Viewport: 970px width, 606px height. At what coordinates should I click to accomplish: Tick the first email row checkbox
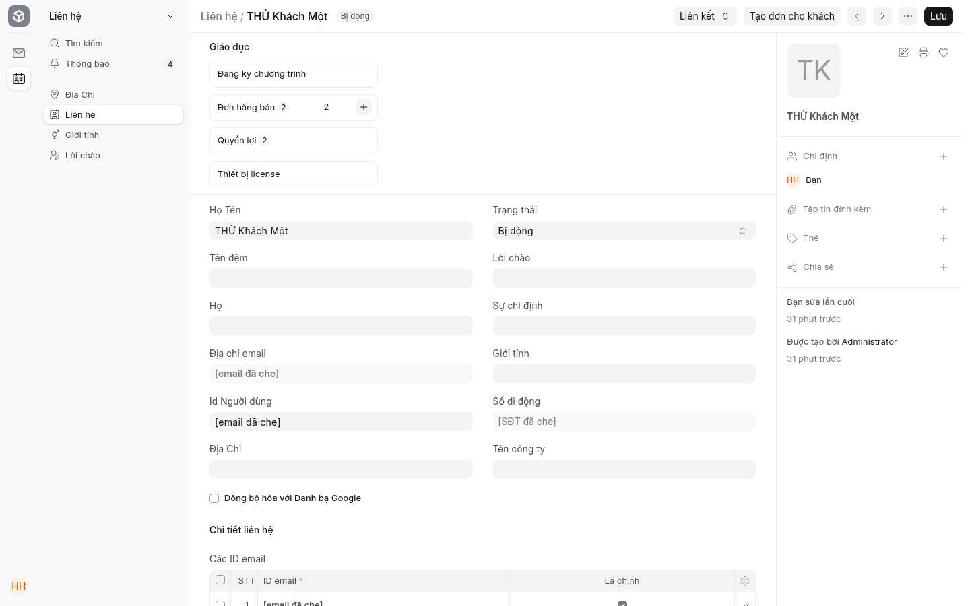220,603
